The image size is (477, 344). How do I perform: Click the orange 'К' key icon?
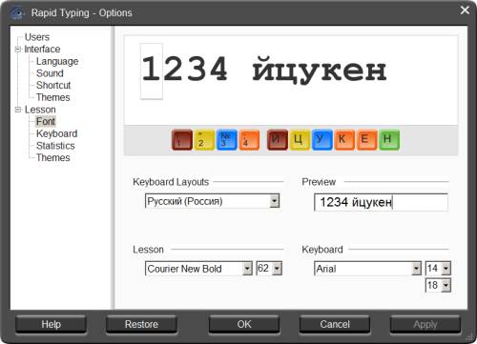pos(344,139)
